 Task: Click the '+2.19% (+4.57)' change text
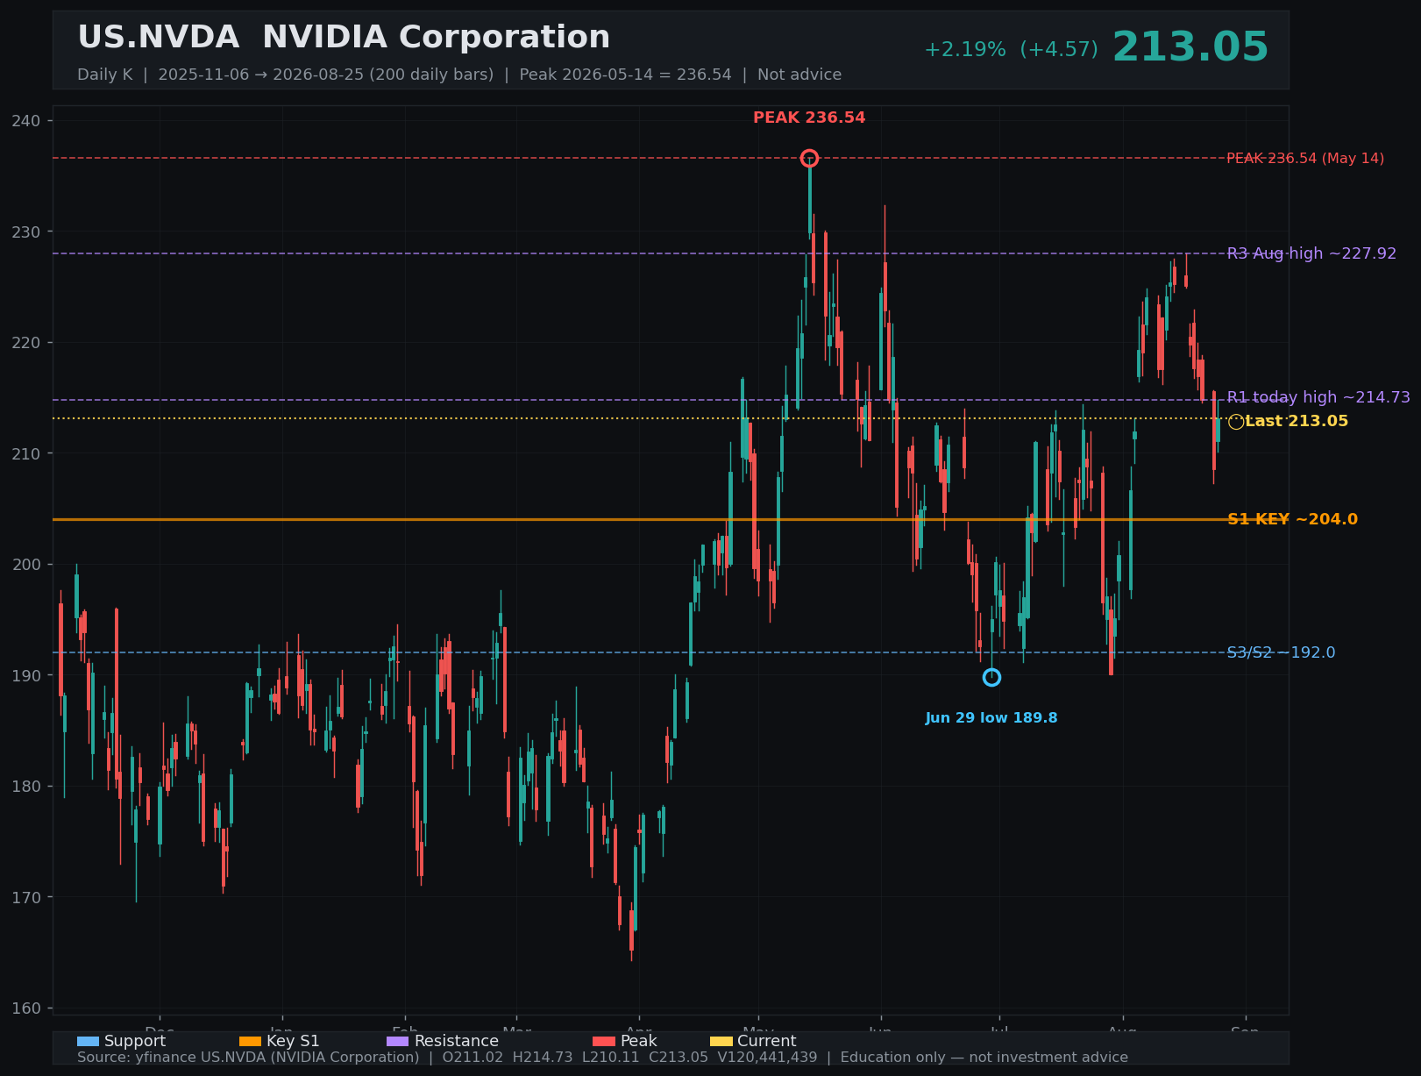pyautogui.click(x=1011, y=50)
